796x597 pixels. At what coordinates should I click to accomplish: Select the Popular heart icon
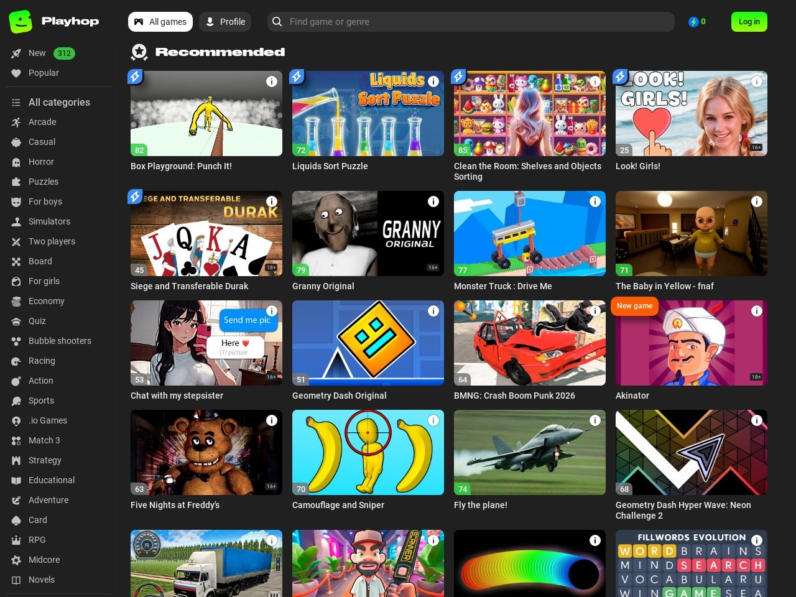(x=16, y=73)
